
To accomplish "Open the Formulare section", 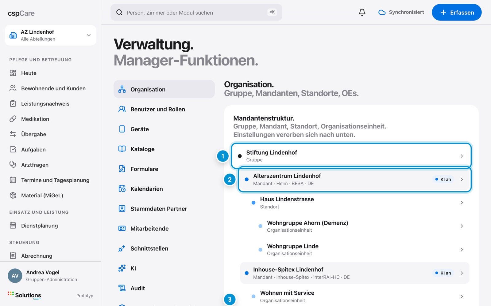I will point(164,169).
